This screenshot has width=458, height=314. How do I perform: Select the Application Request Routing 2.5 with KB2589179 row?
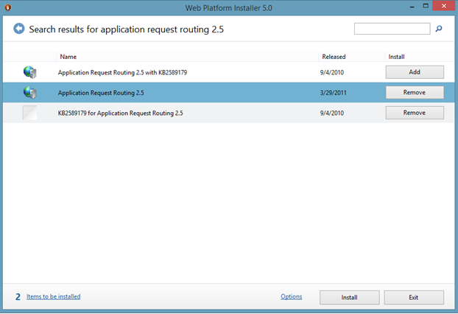pyautogui.click(x=184, y=72)
